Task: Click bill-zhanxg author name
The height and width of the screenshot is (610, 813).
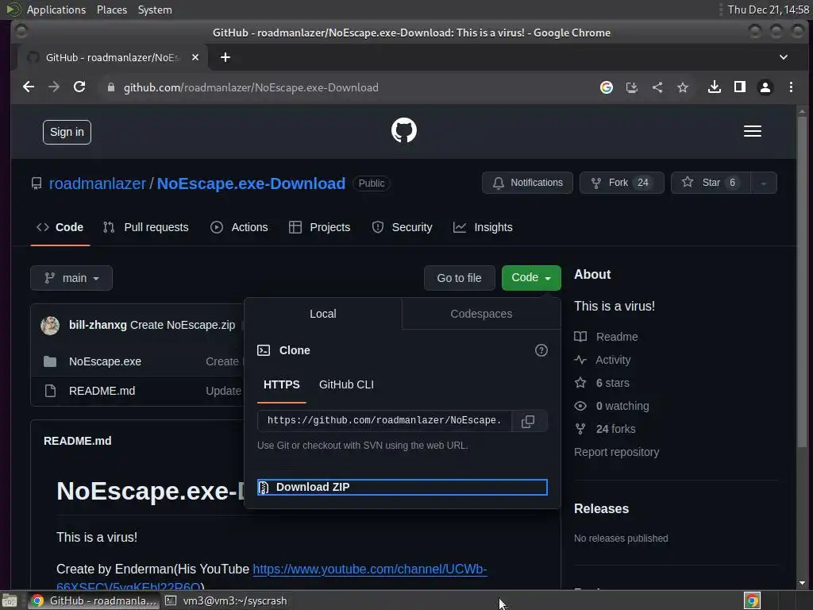Action: tap(98, 325)
